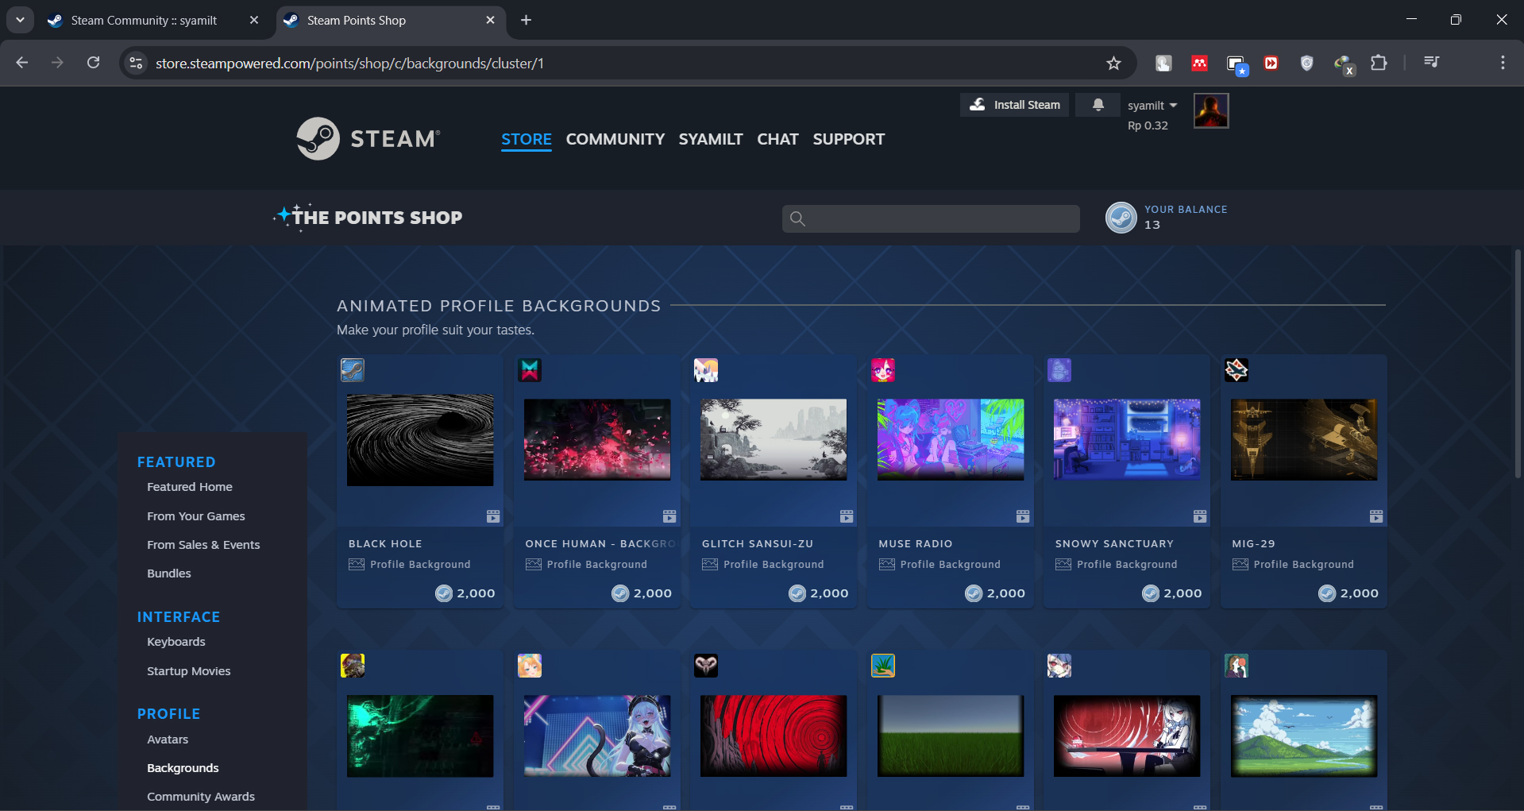Open Startup Movies category
Screen dimensions: 1524x811
[189, 671]
